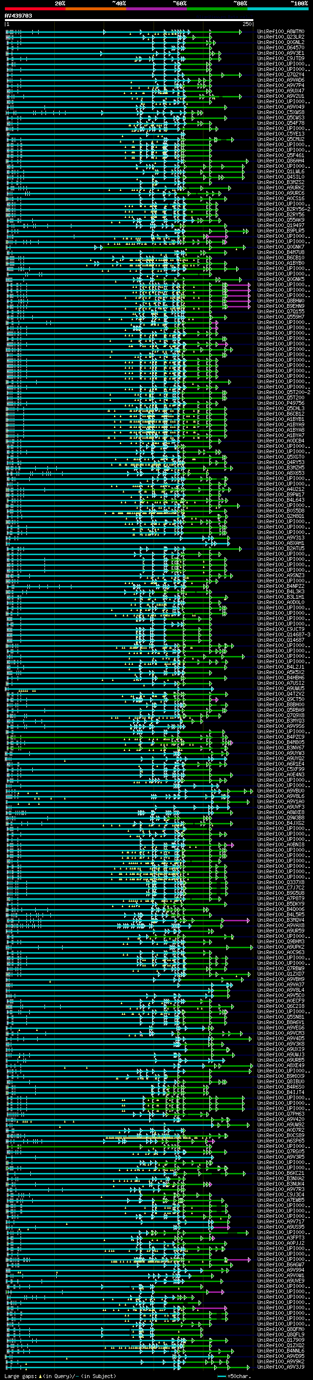This screenshot has height=1380, width=313.
Task: Select hit label UniRef100_B2RY56-2
Action: [x=284, y=209]
